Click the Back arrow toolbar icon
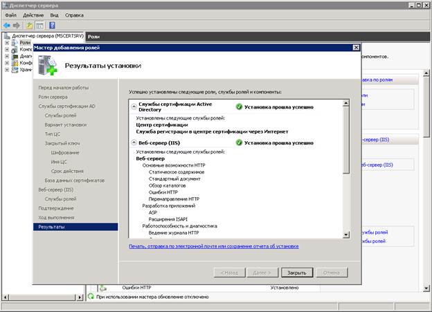This screenshot has width=432, height=312. pyautogui.click(x=7, y=26)
